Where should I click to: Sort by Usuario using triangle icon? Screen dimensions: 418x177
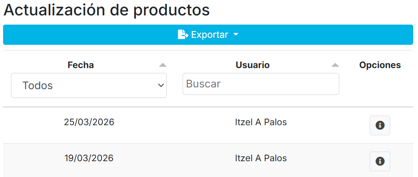pyautogui.click(x=335, y=65)
